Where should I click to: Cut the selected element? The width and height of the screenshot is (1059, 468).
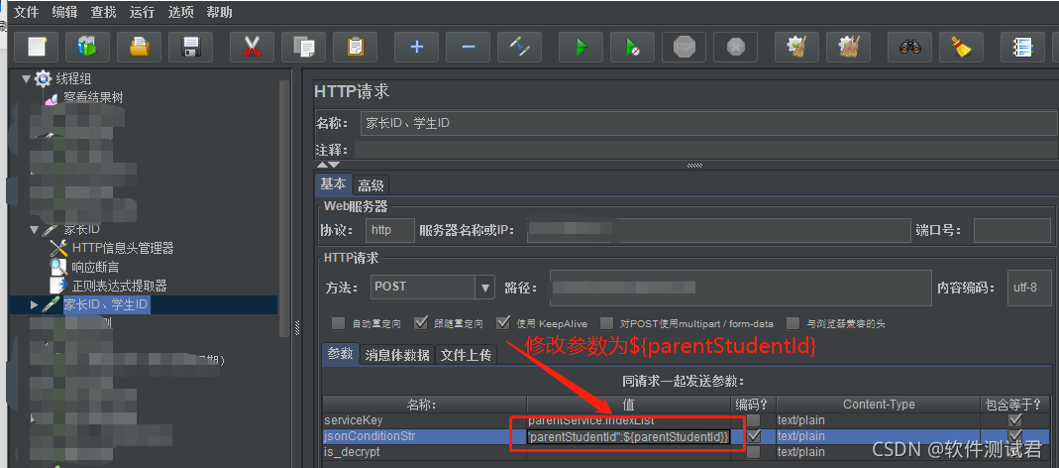coord(252,48)
